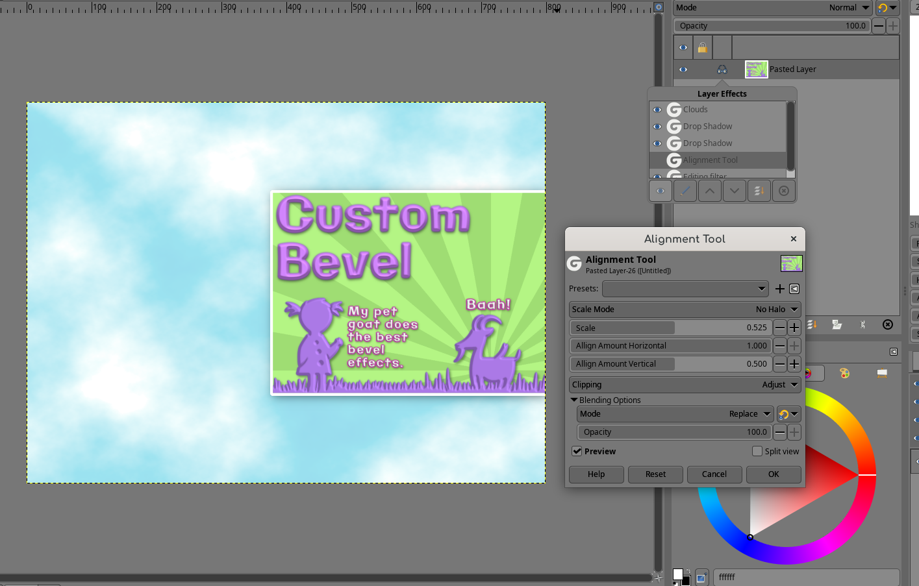Toggle all layer effects visibility button
The height and width of the screenshot is (586, 919).
pos(660,191)
